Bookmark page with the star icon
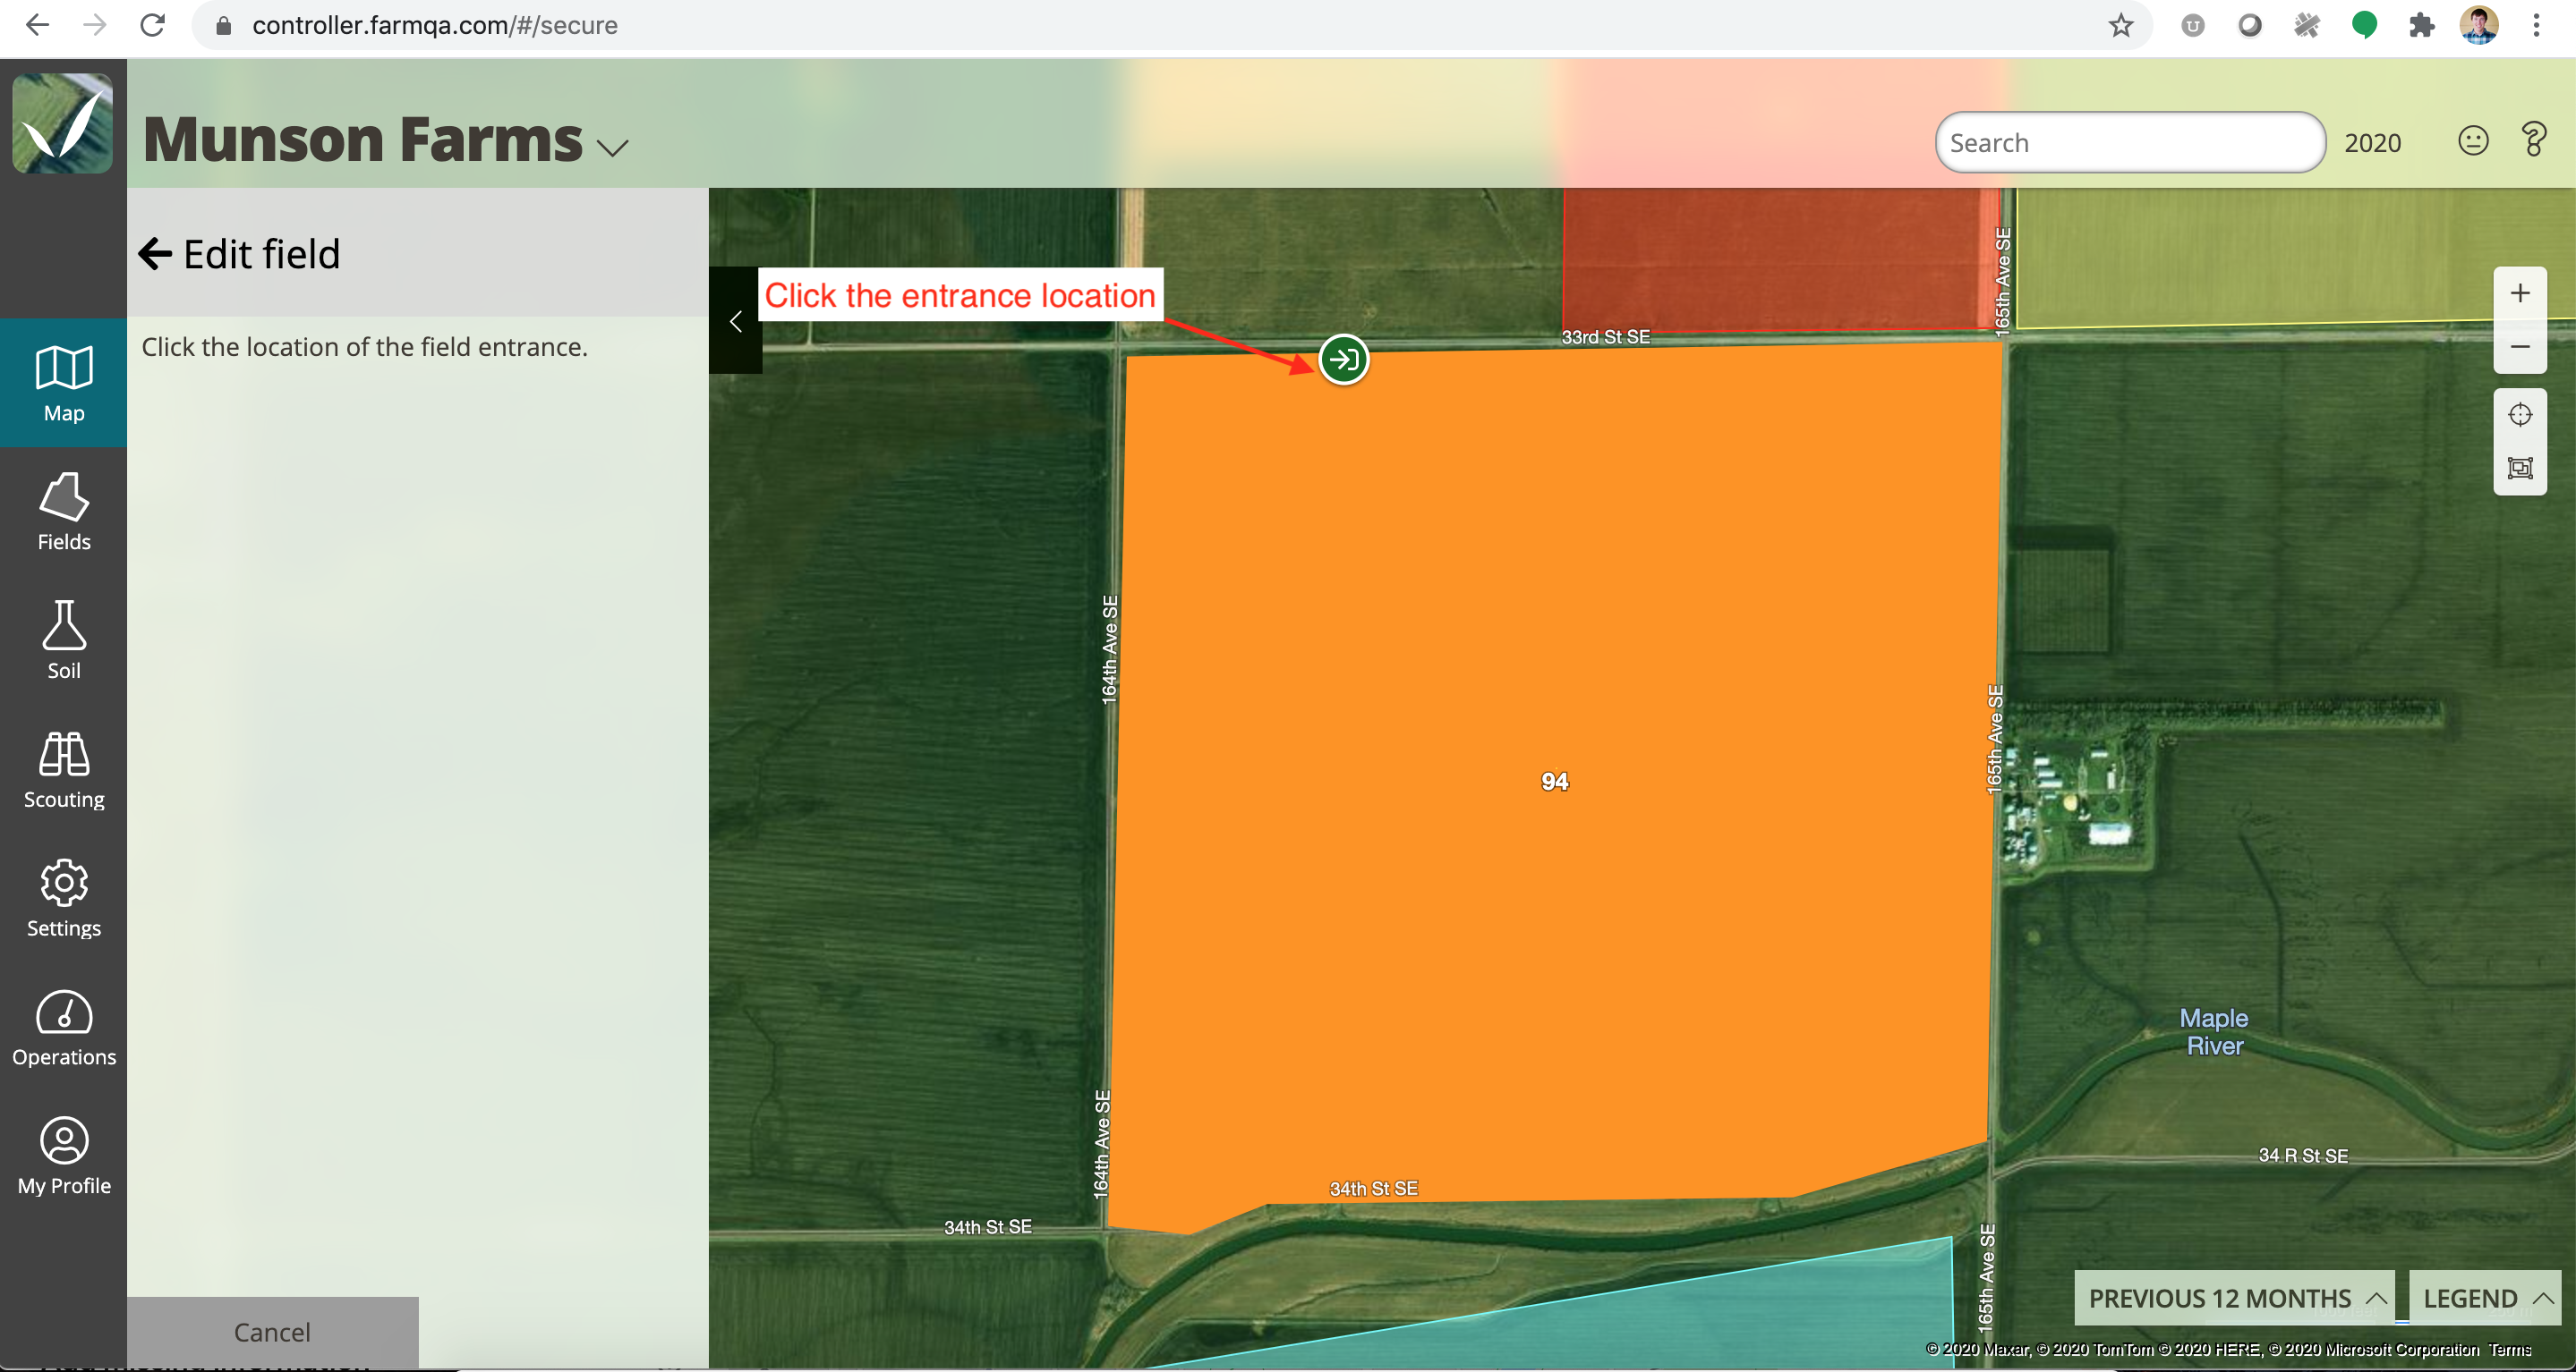 [2120, 25]
